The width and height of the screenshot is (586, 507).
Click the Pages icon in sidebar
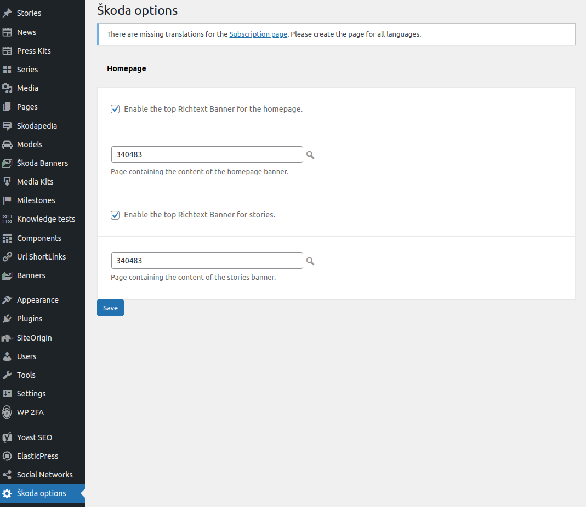[7, 107]
